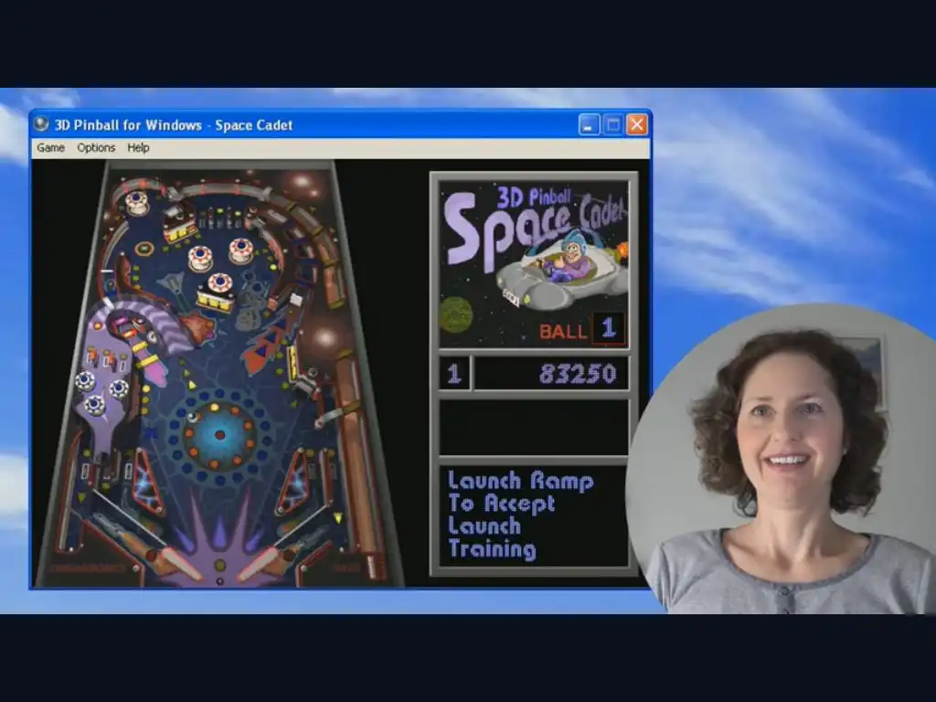
Task: Click the blue circular center target on table
Action: [218, 434]
